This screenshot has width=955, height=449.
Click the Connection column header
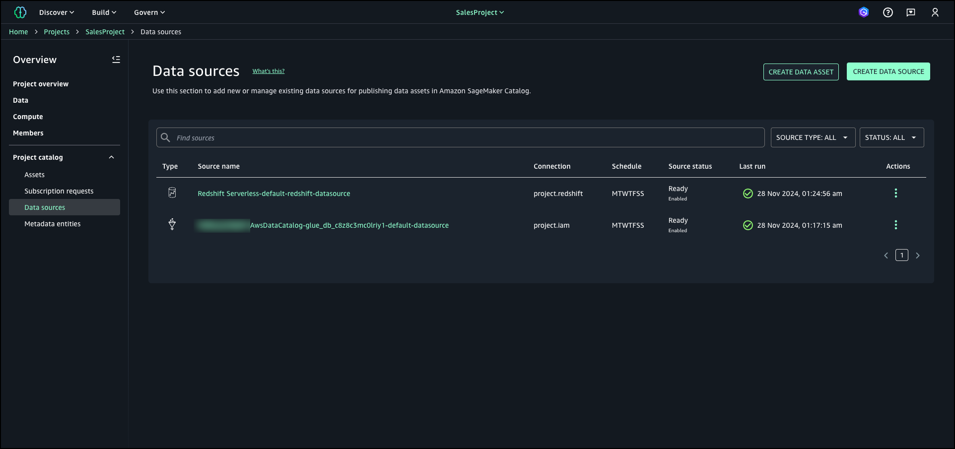pos(552,166)
